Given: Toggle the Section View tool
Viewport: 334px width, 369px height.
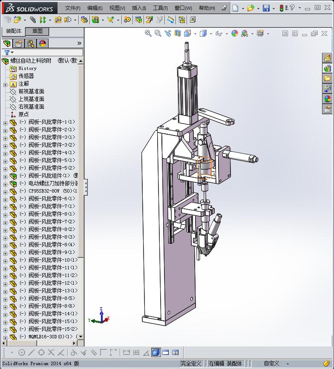Looking at the screenshot, I should [x=178, y=33].
